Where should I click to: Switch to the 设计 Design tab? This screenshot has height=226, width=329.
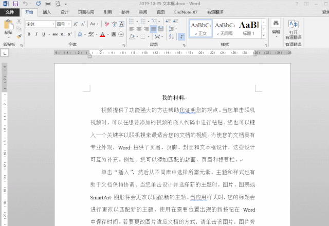(64, 12)
